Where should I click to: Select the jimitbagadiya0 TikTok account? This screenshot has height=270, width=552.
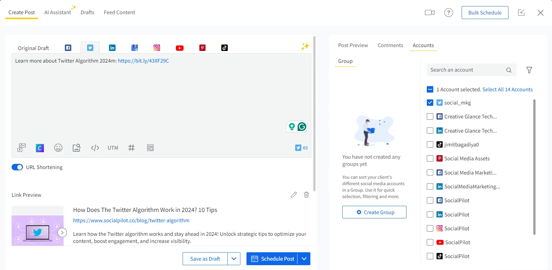[430, 145]
